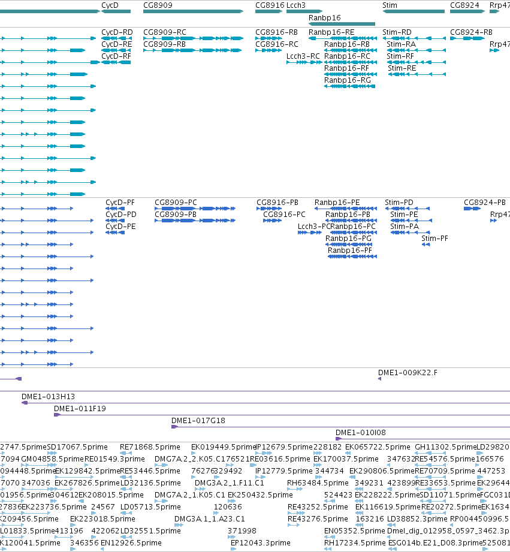Select EST EK170037.5prime

coord(346,459)
